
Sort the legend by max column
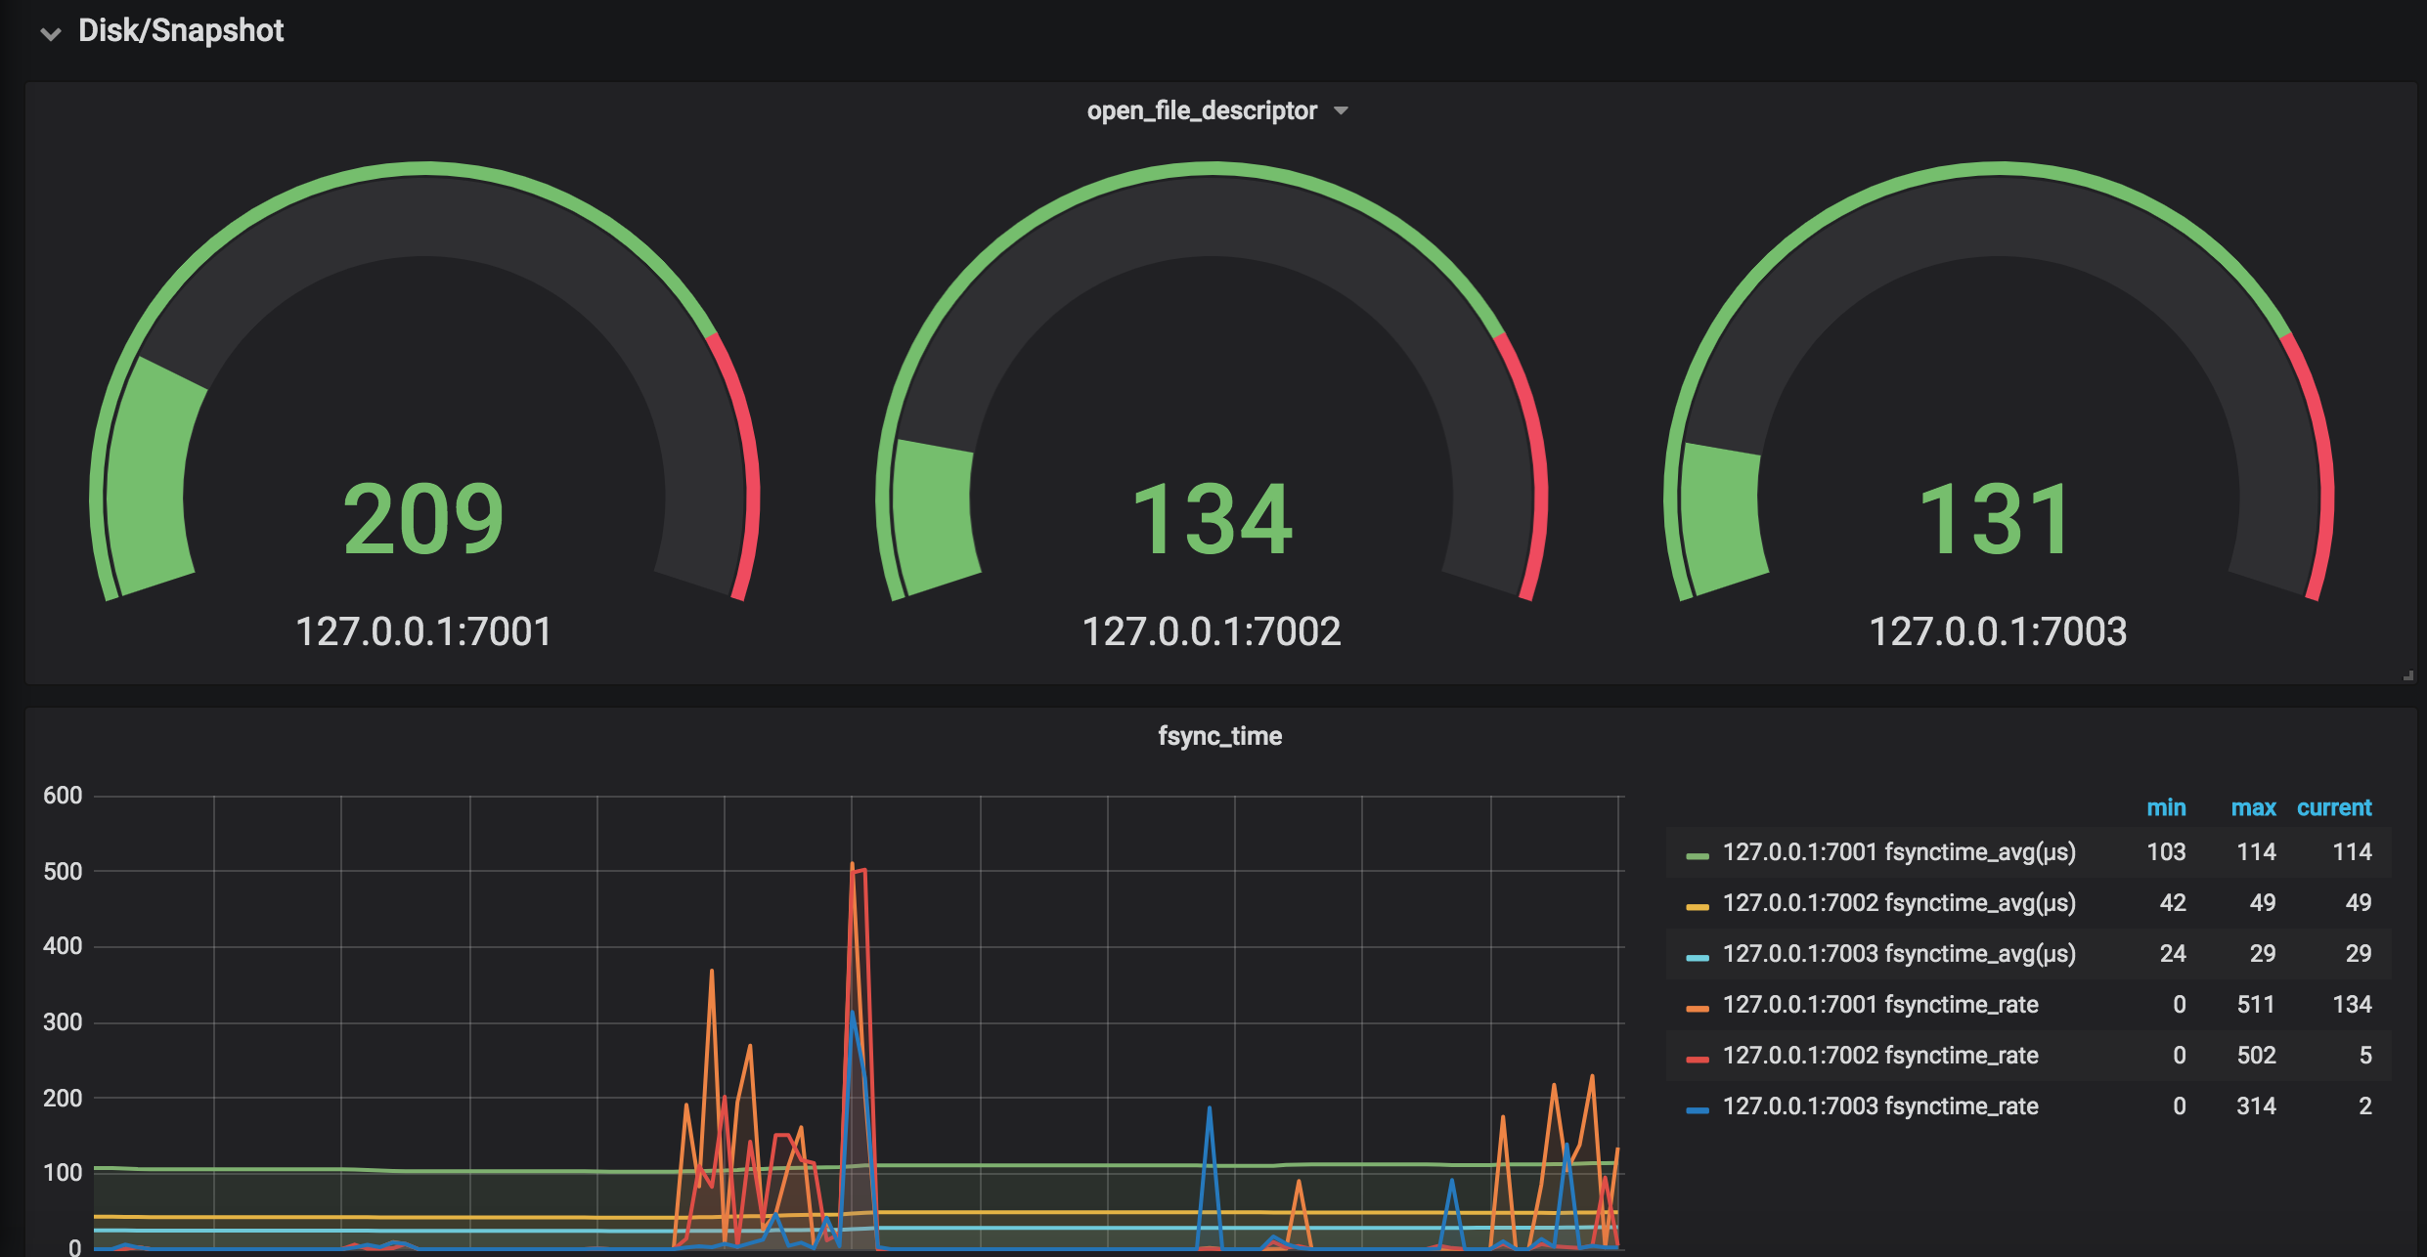pos(2253,807)
